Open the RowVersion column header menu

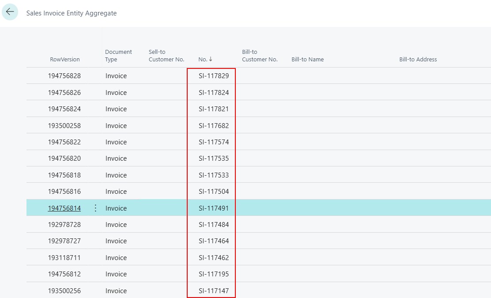(x=64, y=60)
